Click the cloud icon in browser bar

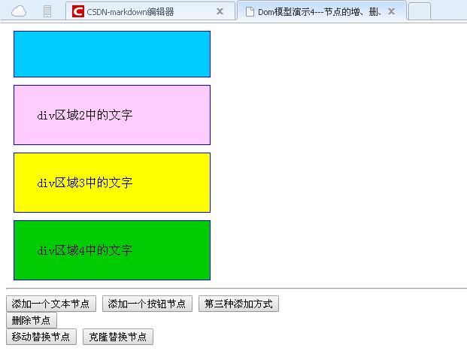tap(19, 11)
